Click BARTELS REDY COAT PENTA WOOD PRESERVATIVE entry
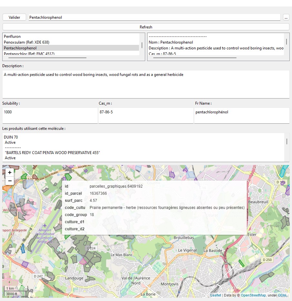This screenshot has width=292, height=301. [52, 153]
